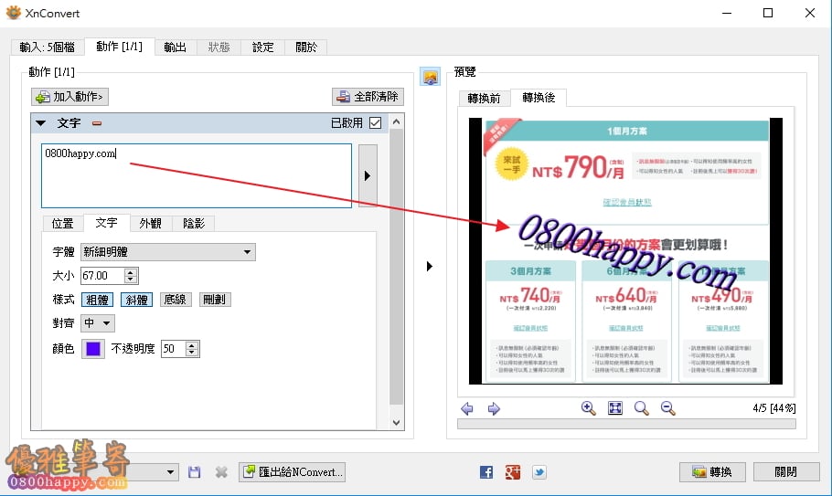This screenshot has width=832, height=496.
Task: Click the preview horizontal scrollbar
Action: (x=626, y=424)
